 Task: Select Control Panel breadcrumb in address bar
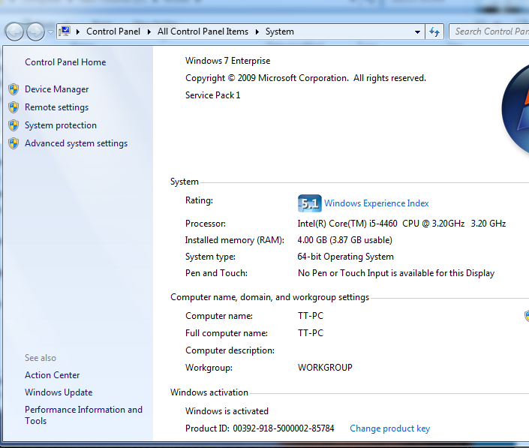(113, 32)
